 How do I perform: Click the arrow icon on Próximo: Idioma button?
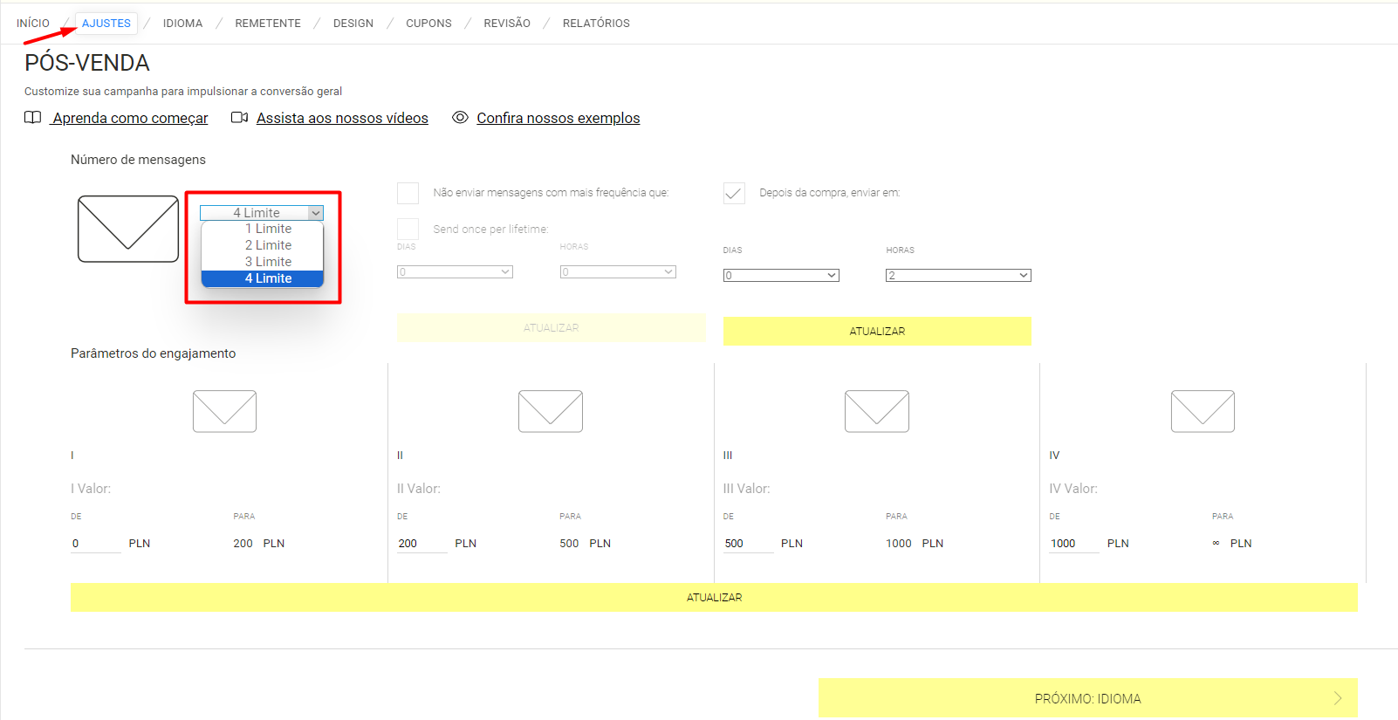[1338, 698]
